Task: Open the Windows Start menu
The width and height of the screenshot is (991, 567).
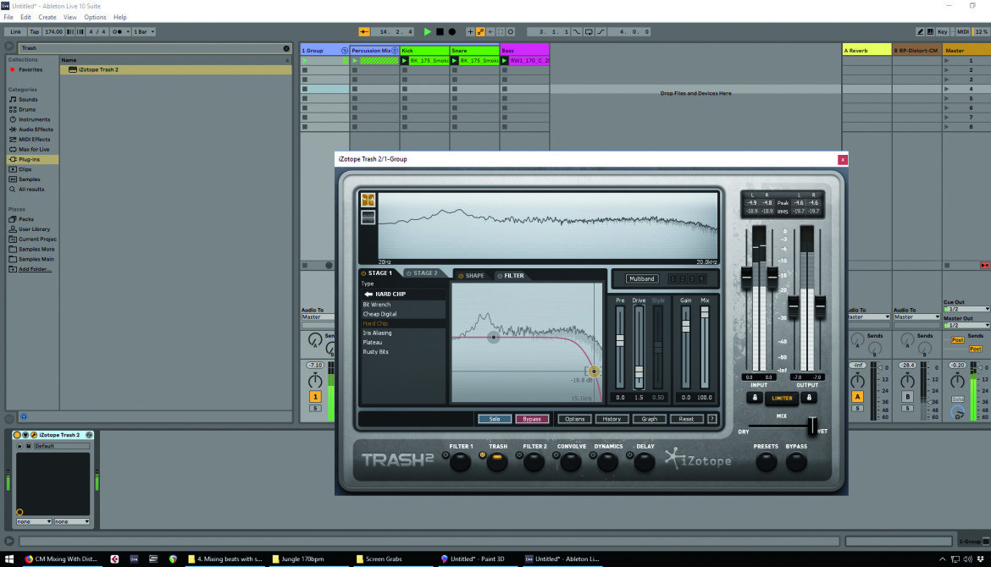Action: click(x=9, y=559)
